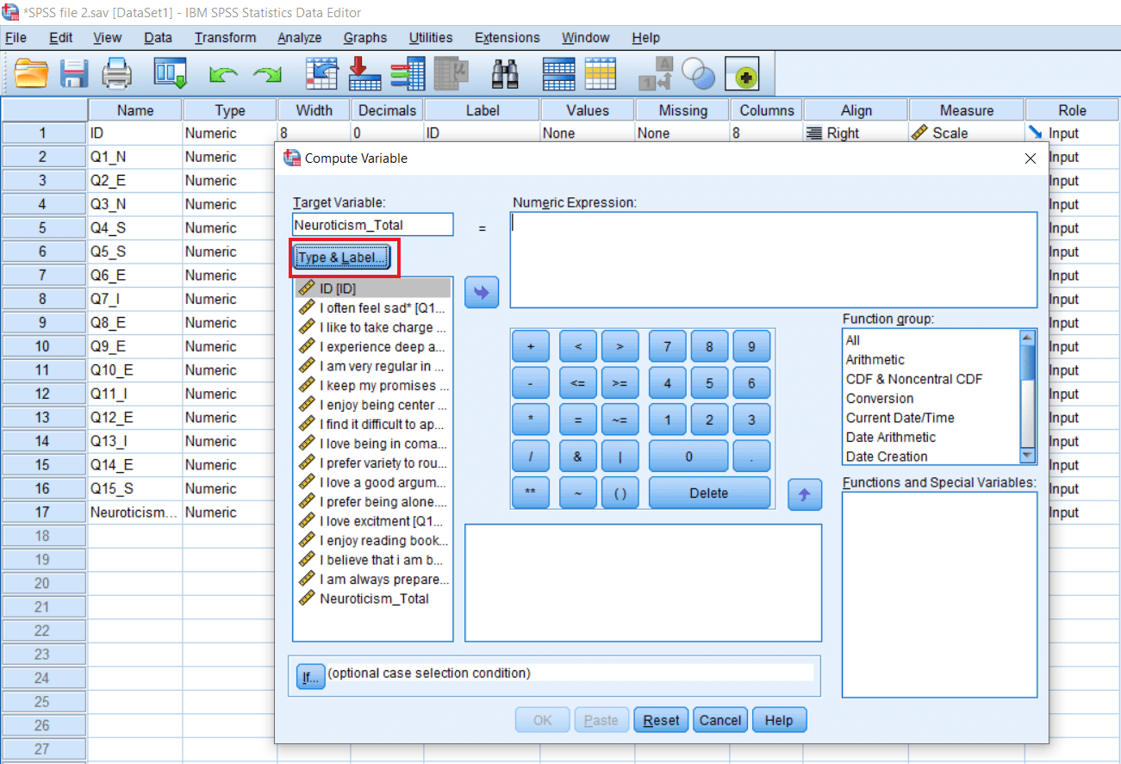This screenshot has height=764, width=1121.
Task: Select 'I am always prepare...' variable
Action: pyautogui.click(x=372, y=580)
